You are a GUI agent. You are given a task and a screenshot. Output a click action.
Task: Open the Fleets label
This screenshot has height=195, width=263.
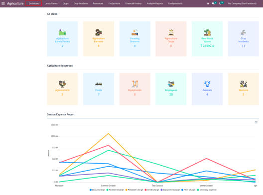pyautogui.click(x=99, y=90)
